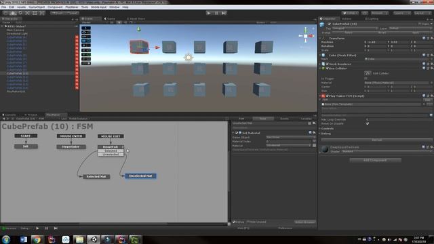Open Microsoft Word from the taskbar
434x244 pixels.
[23, 239]
